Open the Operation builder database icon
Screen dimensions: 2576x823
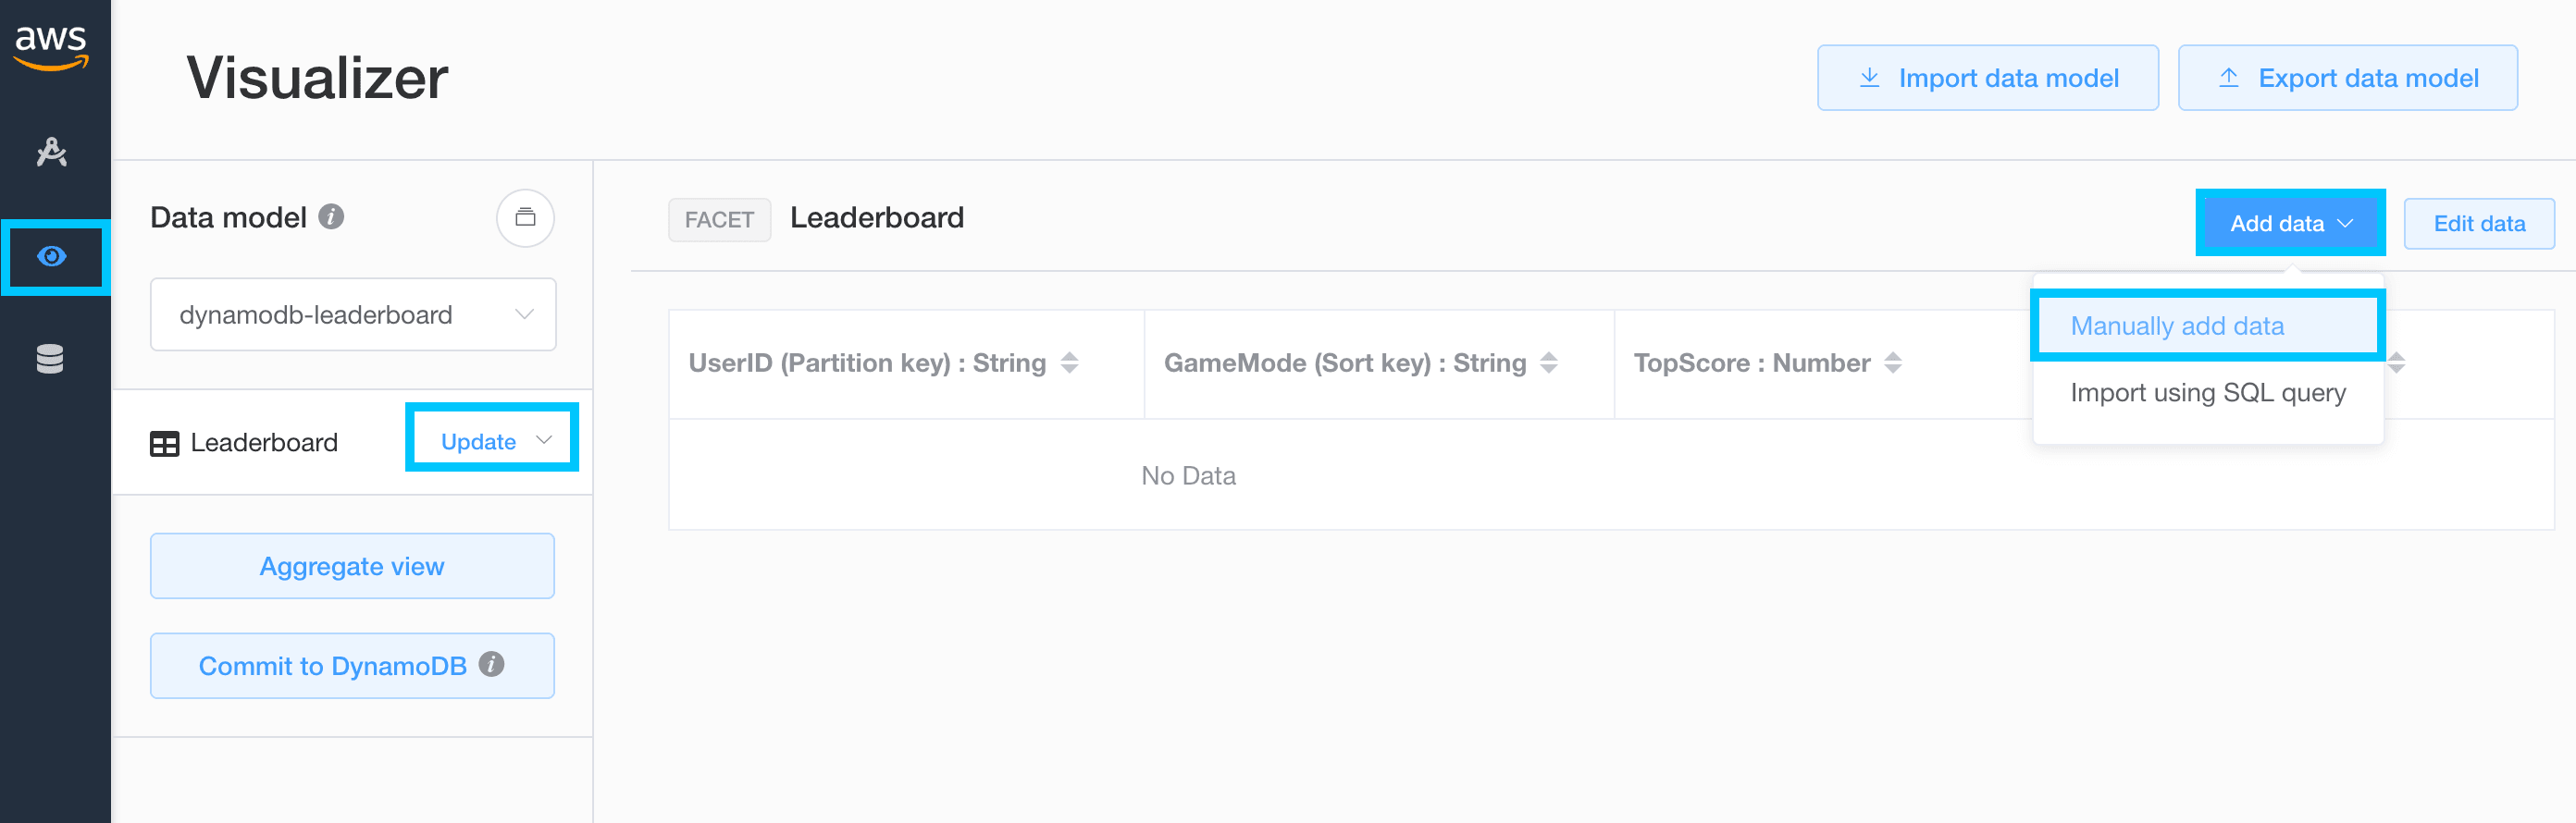pos(50,359)
